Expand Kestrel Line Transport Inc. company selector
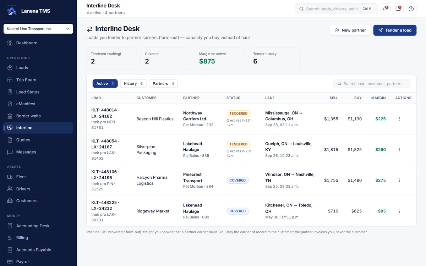 click(38, 29)
